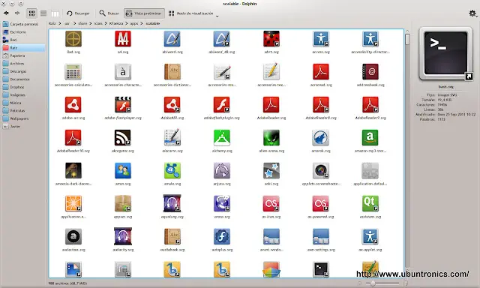Select the anjuta.svg file icon
Viewport: 480px width, 288px height.
click(222, 171)
